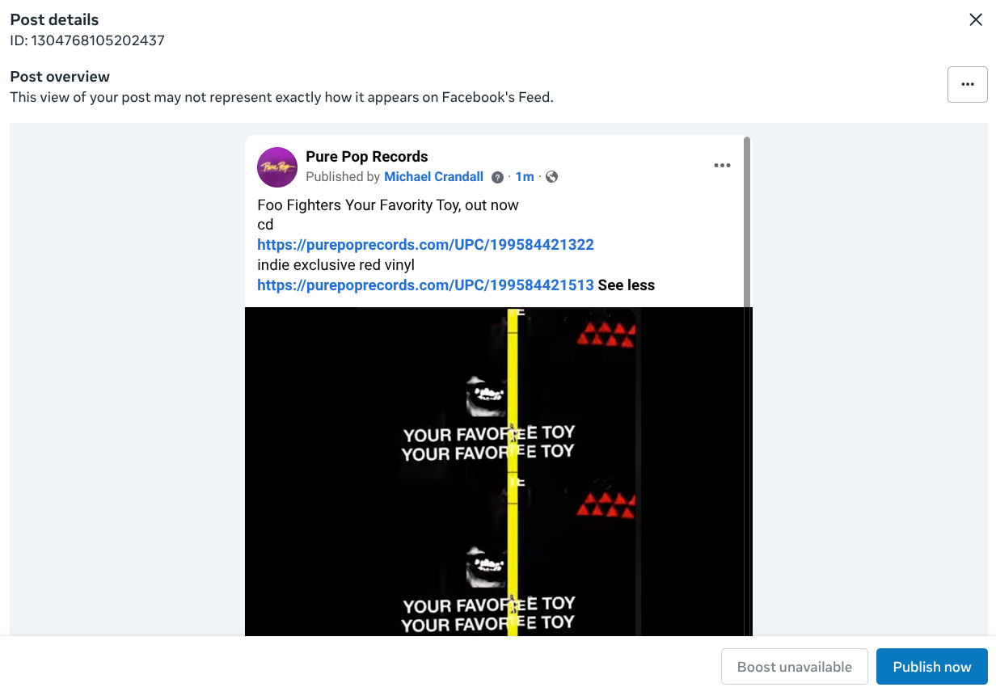
Task: Click the question mark info icon
Action: coord(498,177)
